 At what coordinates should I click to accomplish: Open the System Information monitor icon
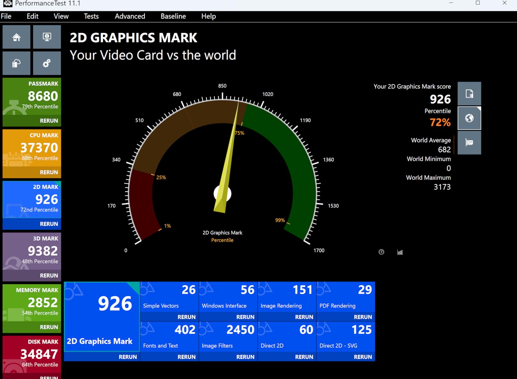(47, 37)
